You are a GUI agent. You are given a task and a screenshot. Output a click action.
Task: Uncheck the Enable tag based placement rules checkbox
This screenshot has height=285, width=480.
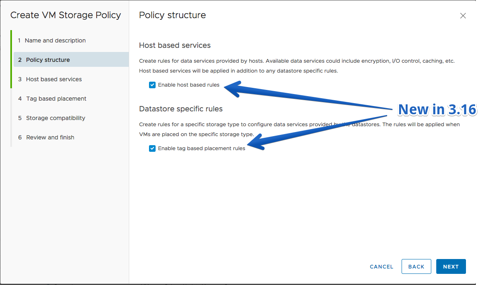click(x=152, y=148)
